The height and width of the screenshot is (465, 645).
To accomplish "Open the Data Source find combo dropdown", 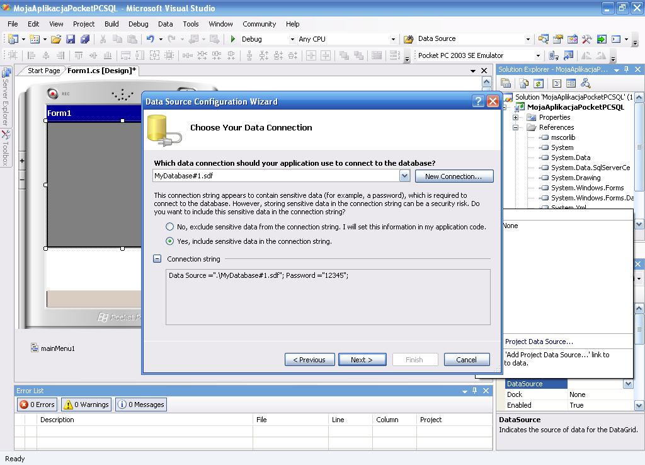I will pyautogui.click(x=528, y=40).
